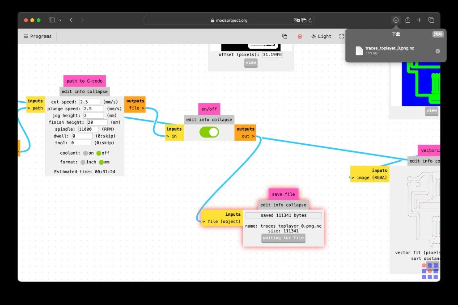Toggle the Safari sidebar button
This screenshot has width=458, height=305.
tap(52, 20)
